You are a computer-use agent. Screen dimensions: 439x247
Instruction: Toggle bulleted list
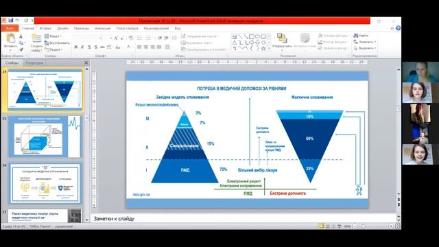(x=140, y=38)
